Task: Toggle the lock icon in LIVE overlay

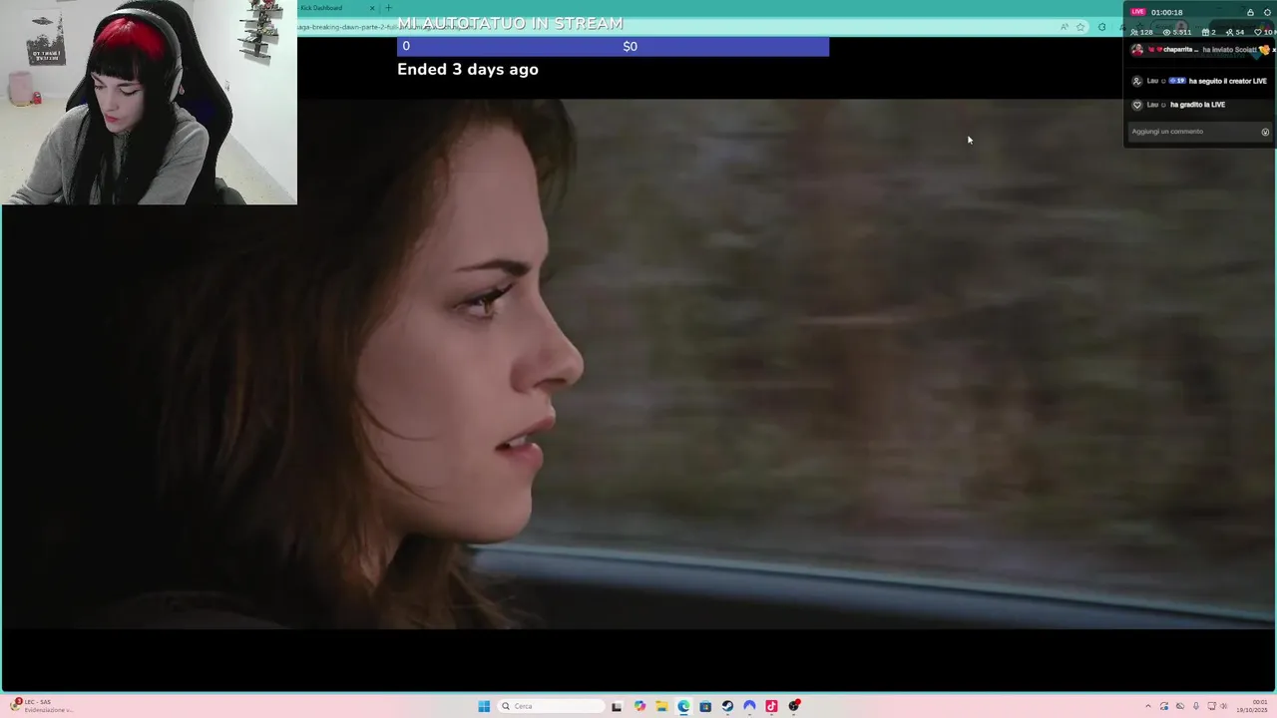Action: click(x=1250, y=12)
